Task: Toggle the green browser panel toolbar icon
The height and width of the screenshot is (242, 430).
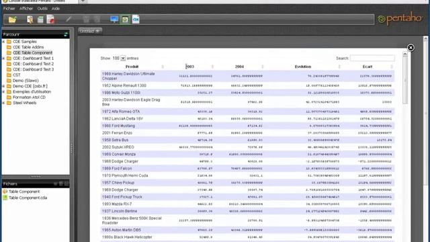Action: (125, 19)
